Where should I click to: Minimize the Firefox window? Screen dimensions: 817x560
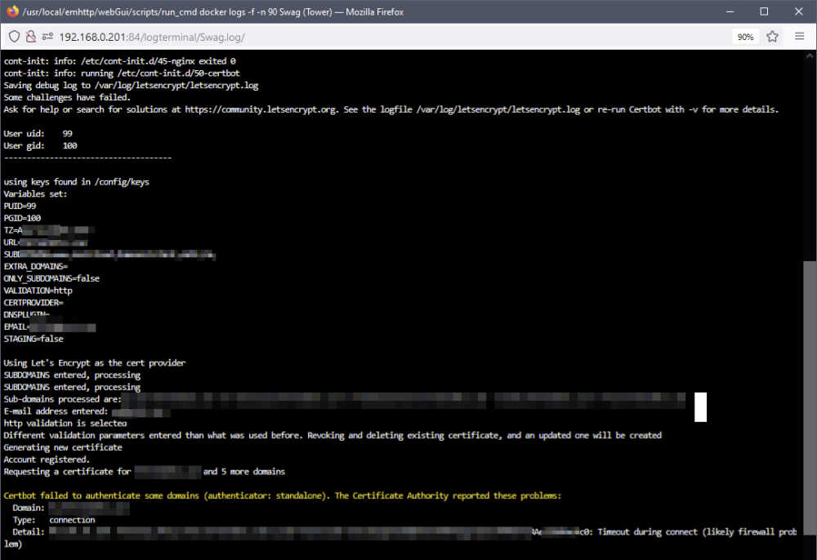[x=730, y=11]
